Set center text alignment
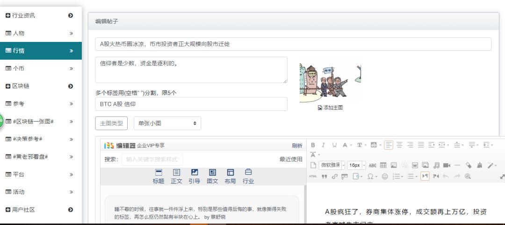The width and height of the screenshot is (505, 225). click(x=399, y=145)
